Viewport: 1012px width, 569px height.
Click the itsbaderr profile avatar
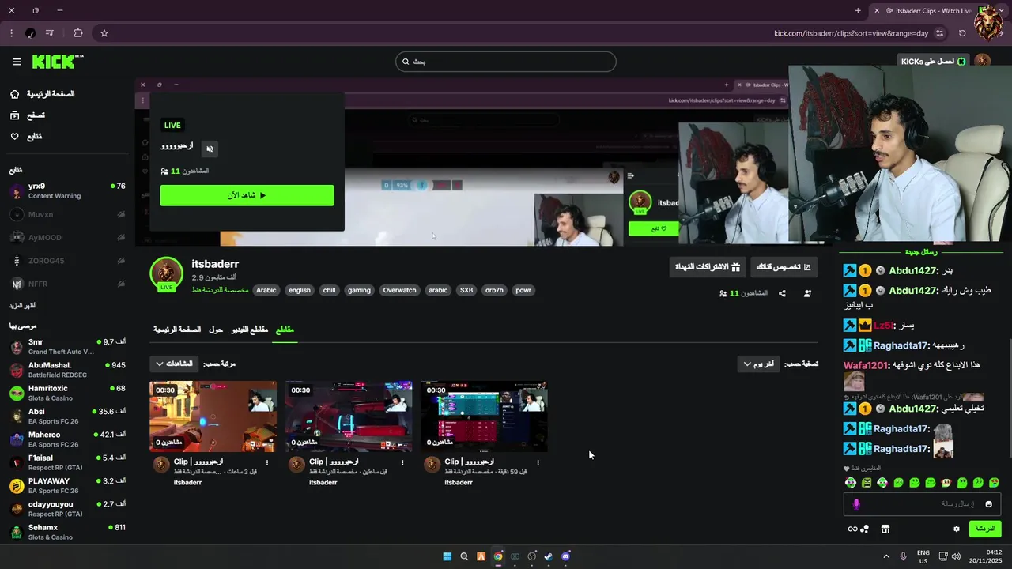click(166, 274)
